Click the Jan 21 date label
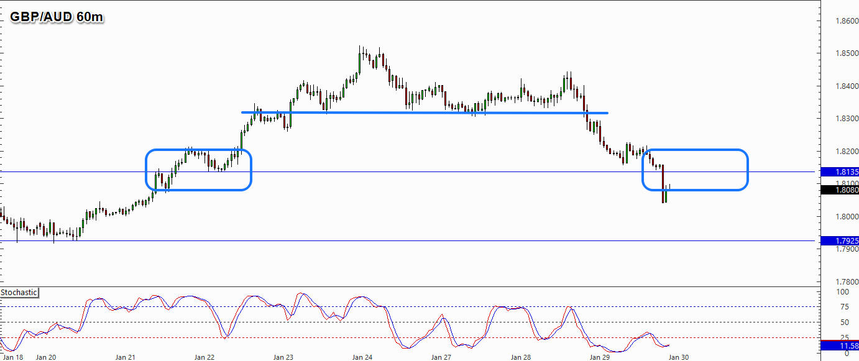The image size is (859, 361). pos(125,357)
